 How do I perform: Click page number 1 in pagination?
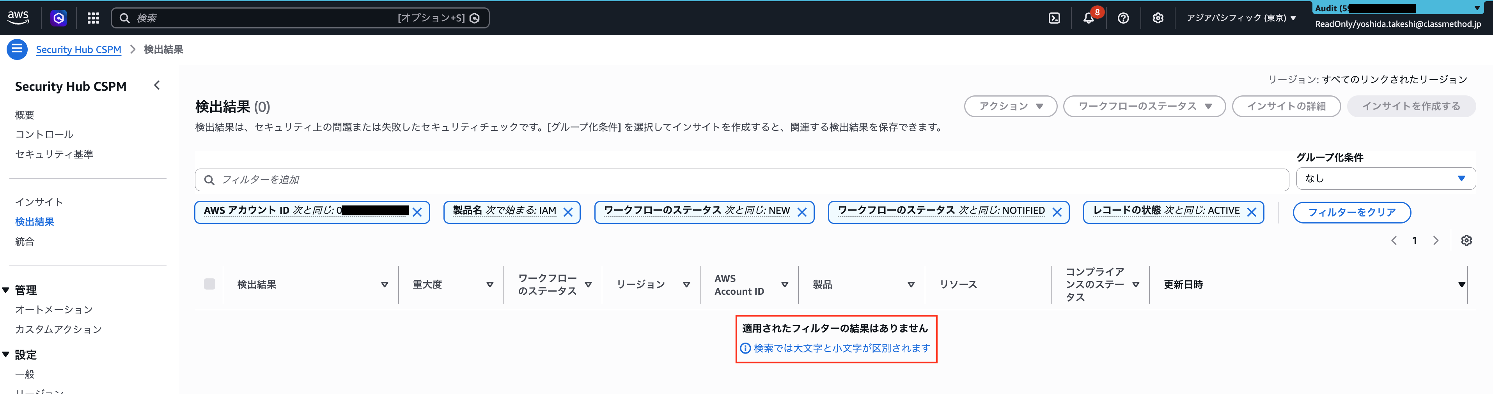(1415, 240)
